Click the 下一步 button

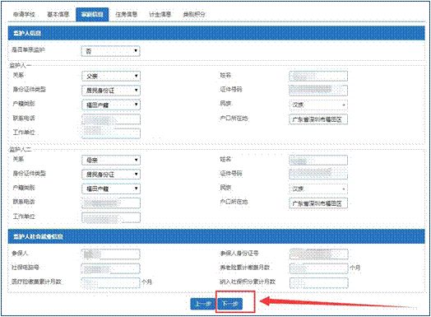tap(230, 304)
